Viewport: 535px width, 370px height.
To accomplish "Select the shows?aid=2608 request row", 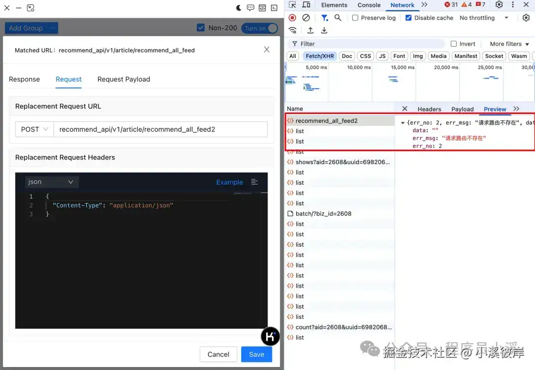I will (340, 162).
